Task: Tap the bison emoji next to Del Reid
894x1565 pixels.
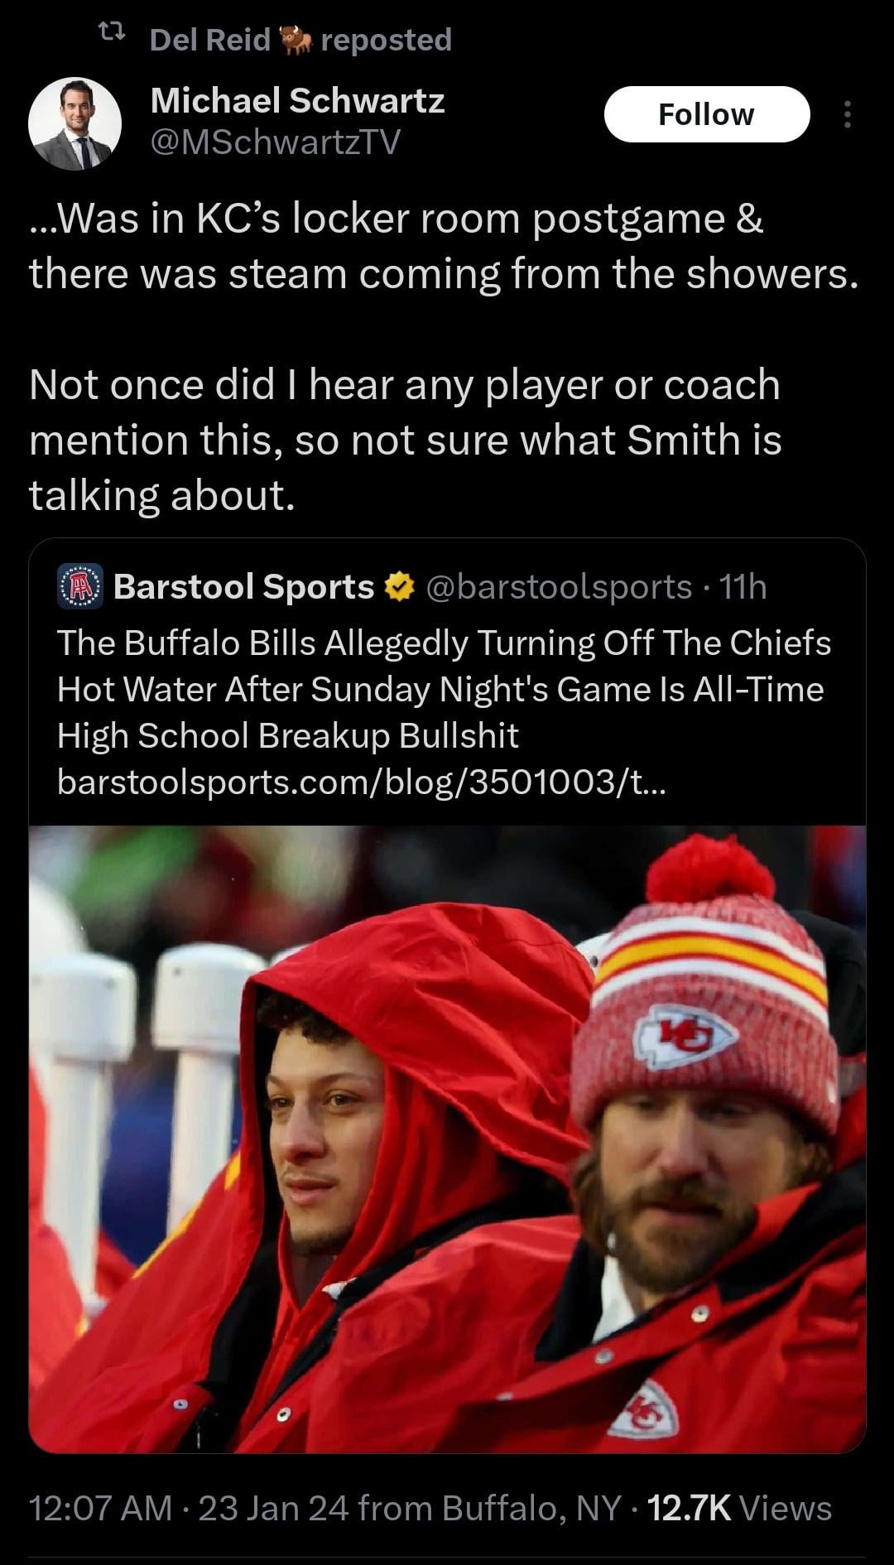Action: 296,39
